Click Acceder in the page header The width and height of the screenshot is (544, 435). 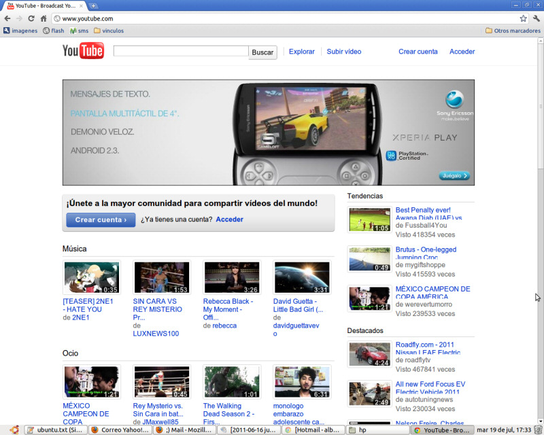pos(462,52)
